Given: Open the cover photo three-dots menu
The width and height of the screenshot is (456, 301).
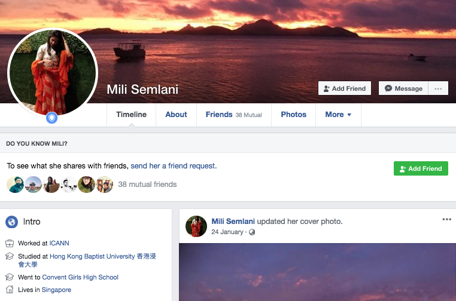Looking at the screenshot, I should 438,88.
